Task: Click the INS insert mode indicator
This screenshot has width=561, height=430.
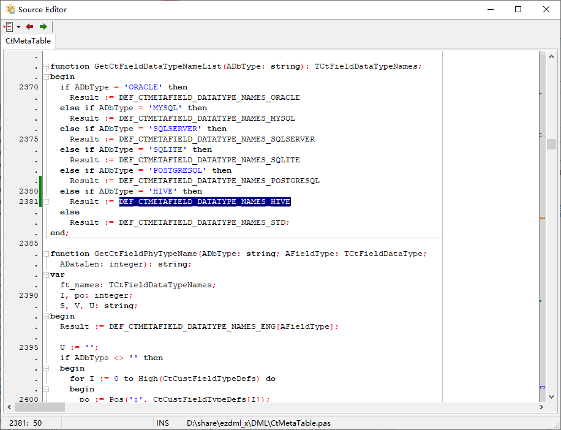Action: (x=162, y=423)
